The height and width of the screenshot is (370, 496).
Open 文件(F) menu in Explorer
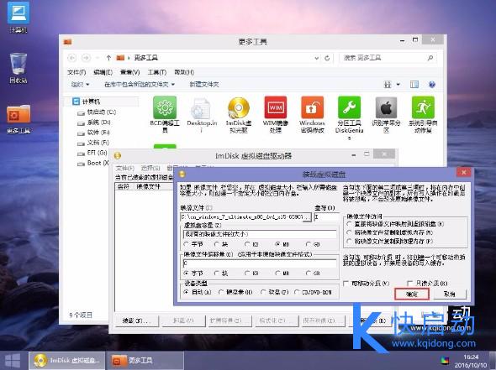click(x=77, y=72)
